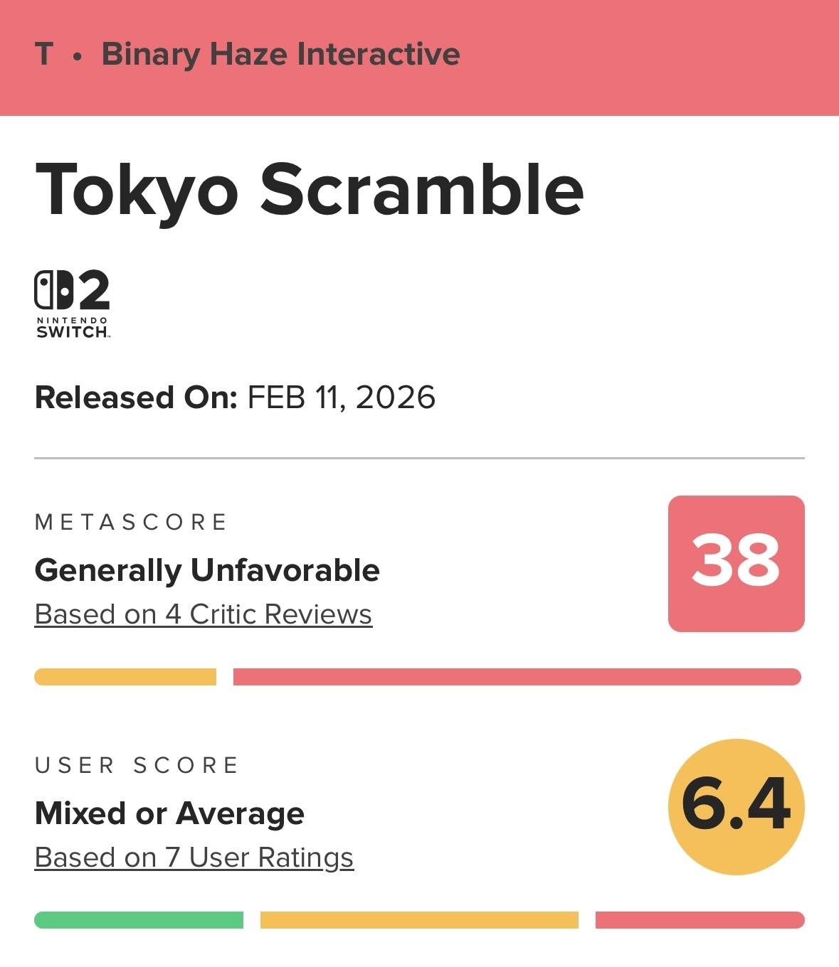Image resolution: width=839 pixels, height=967 pixels.
Task: Click the red negative user ratings bar segment
Action: 700,920
